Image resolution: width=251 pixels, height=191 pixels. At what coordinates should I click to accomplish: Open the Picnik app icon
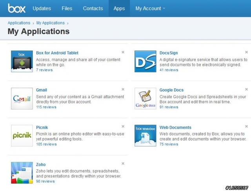tap(22, 136)
